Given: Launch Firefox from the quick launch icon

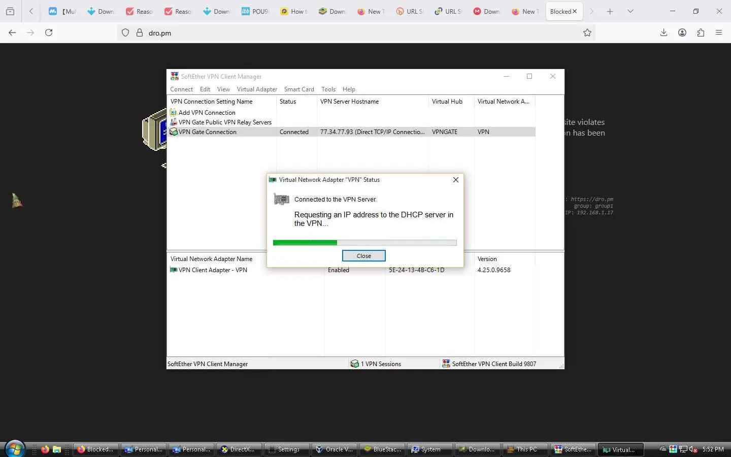Looking at the screenshot, I should (45, 449).
